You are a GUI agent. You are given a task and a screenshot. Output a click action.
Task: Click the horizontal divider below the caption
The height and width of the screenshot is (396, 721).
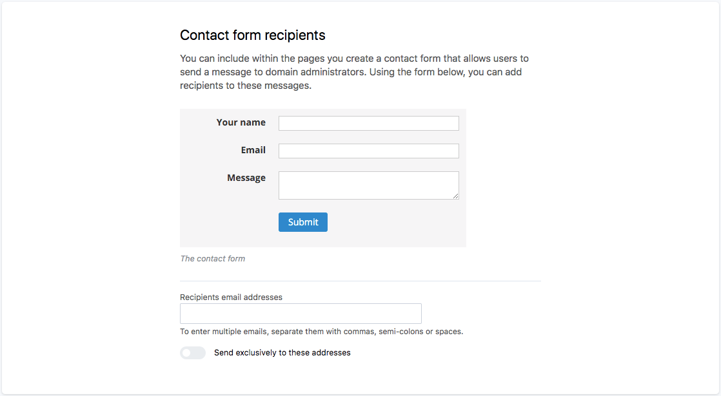pyautogui.click(x=360, y=281)
